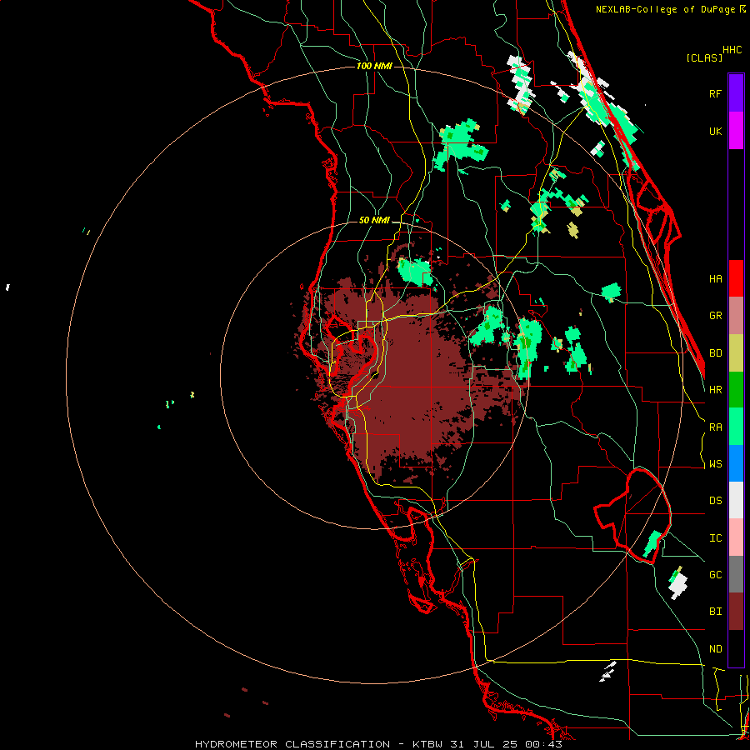Select the "WS" legend label
750x750 pixels.
(715, 464)
